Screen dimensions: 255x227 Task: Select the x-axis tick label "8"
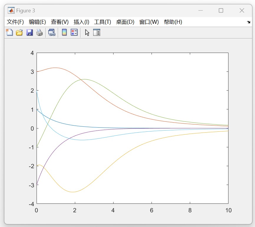(190, 210)
